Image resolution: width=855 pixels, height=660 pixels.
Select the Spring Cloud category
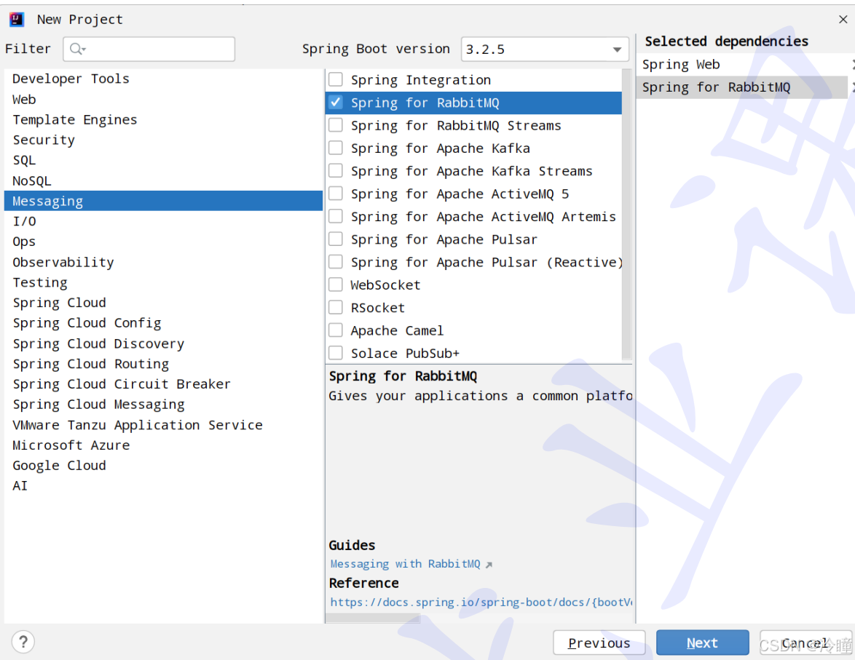(x=163, y=303)
